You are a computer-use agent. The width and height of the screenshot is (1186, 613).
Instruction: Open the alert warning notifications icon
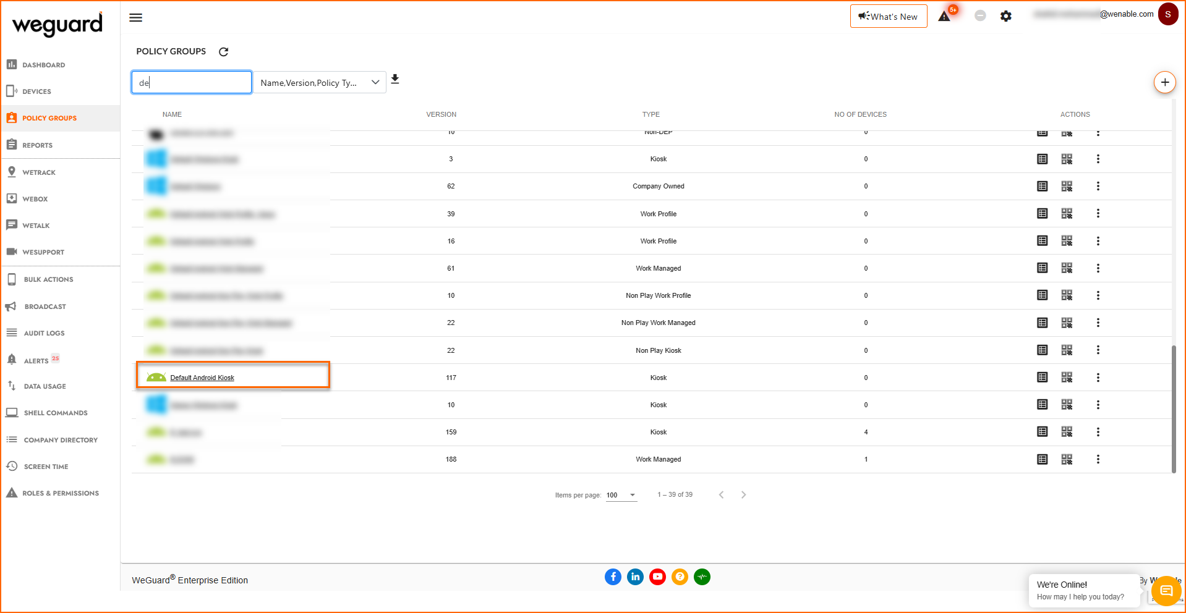tap(944, 16)
